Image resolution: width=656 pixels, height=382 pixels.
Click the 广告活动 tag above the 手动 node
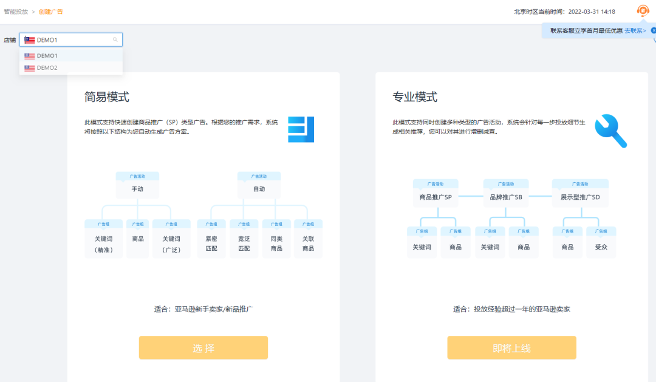point(138,175)
